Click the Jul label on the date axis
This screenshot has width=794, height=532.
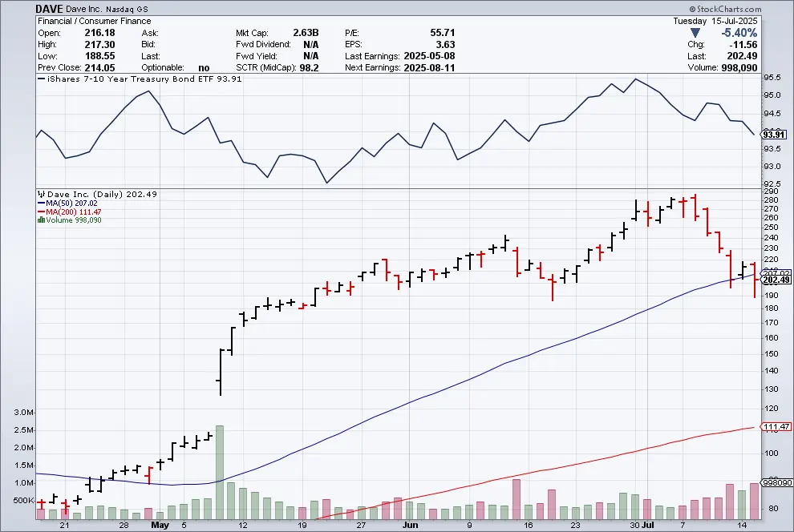pyautogui.click(x=648, y=526)
